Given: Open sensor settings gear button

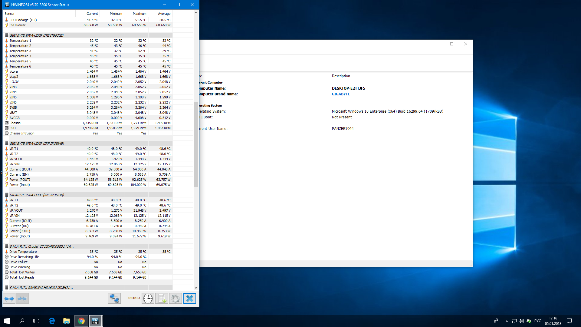Looking at the screenshot, I should coord(176,299).
